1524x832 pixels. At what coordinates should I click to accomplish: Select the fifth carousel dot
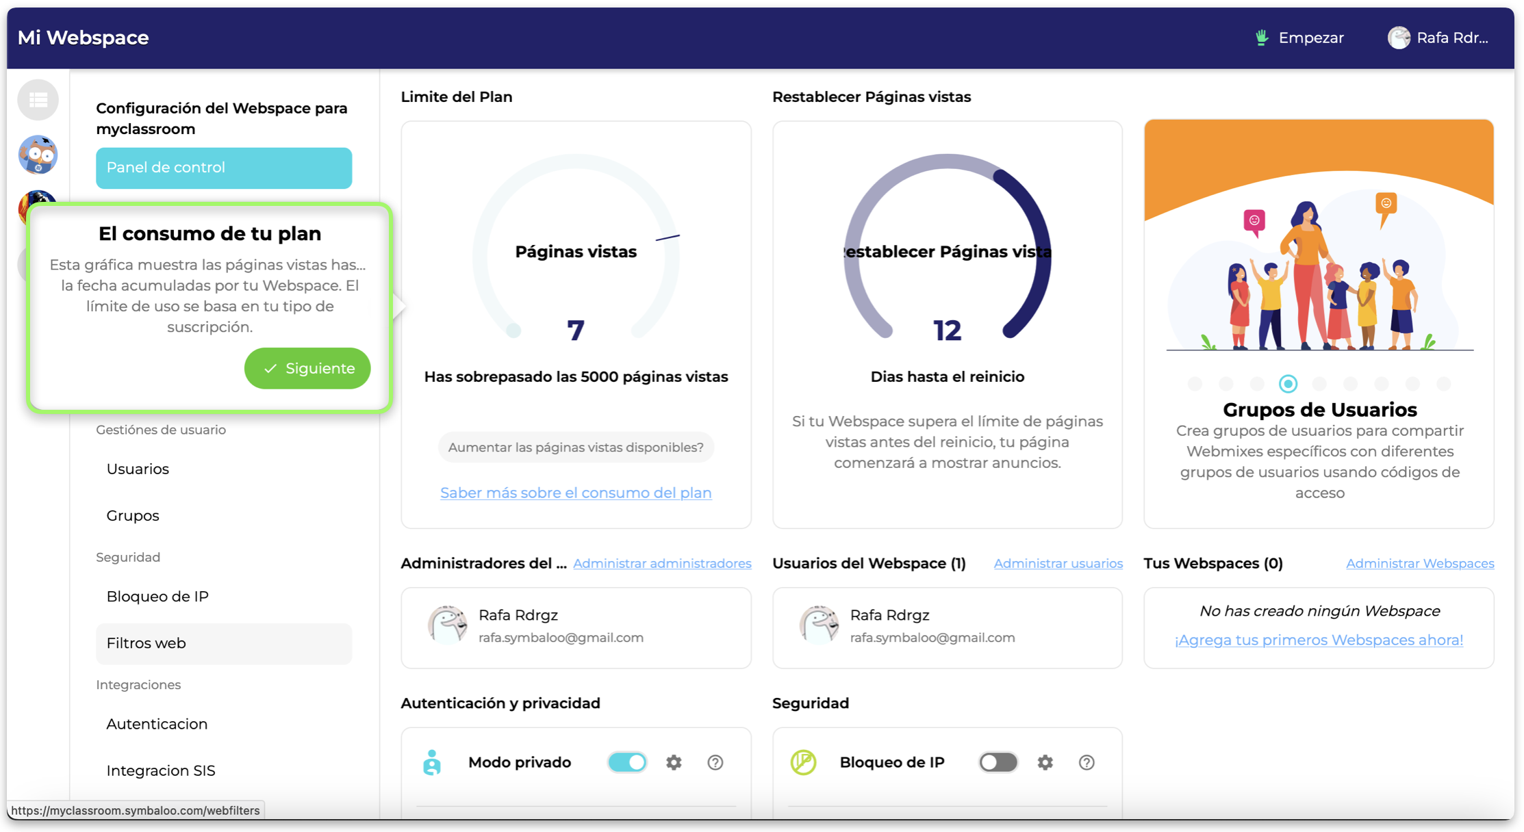pos(1319,384)
